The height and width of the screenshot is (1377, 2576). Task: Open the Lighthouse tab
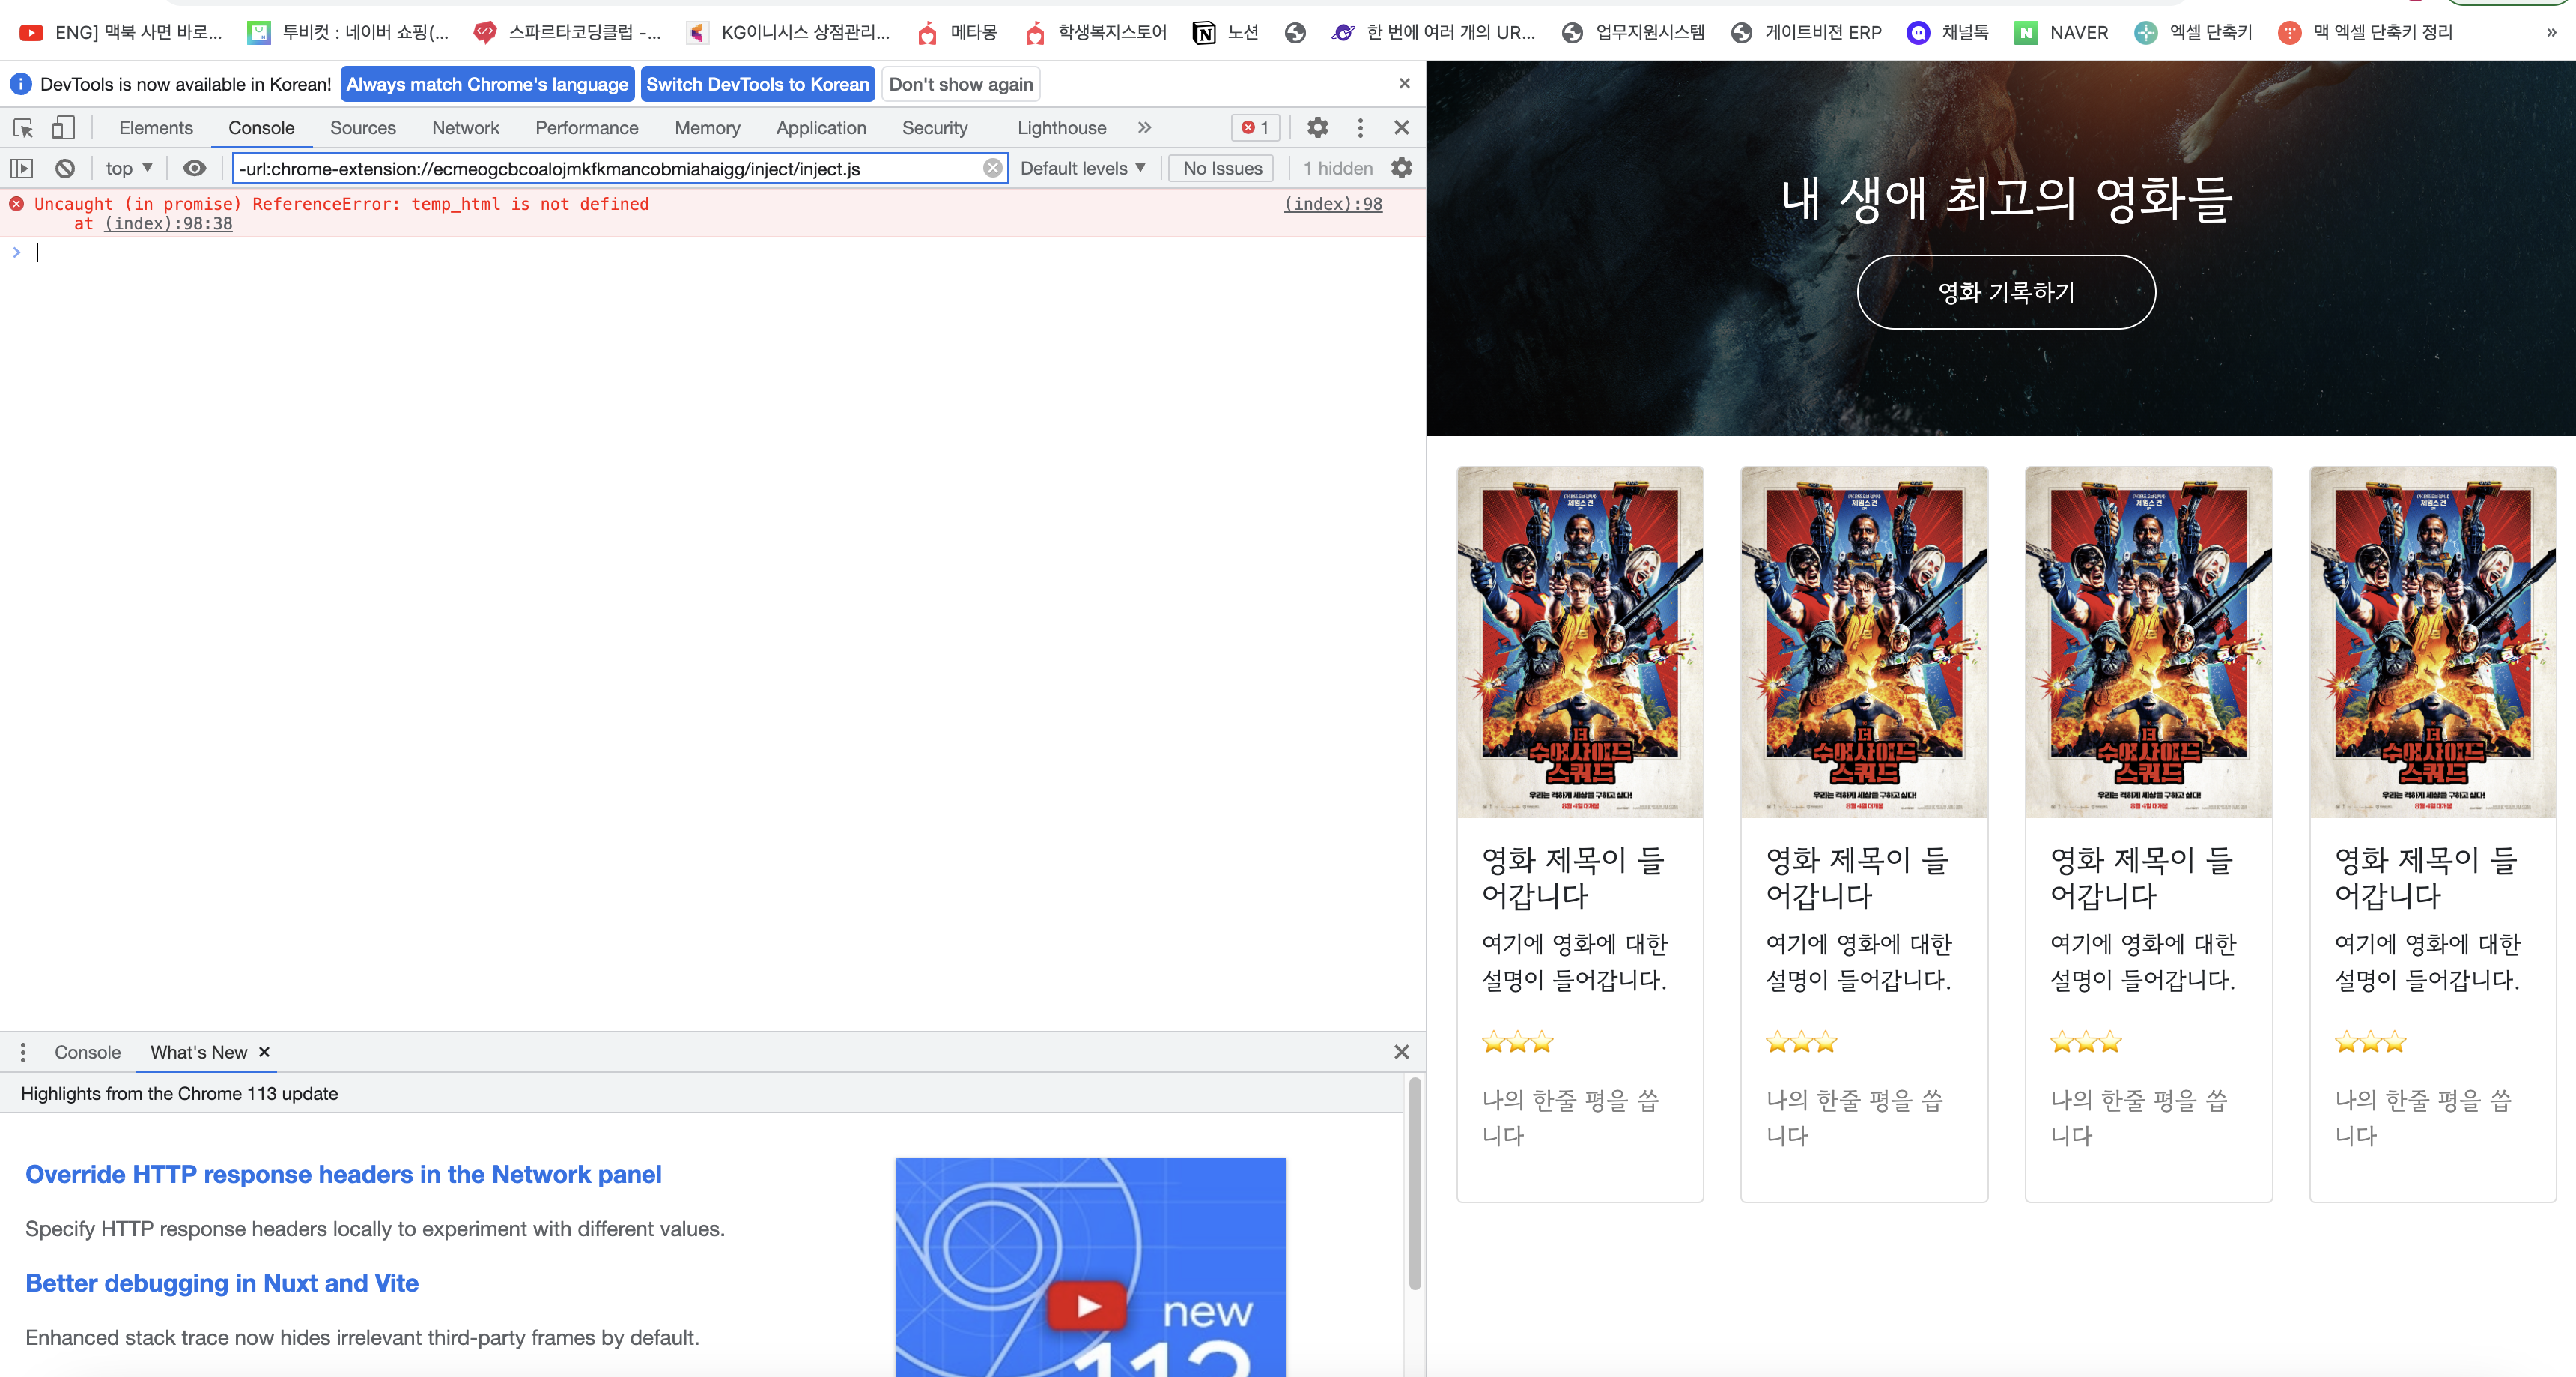coord(1061,128)
